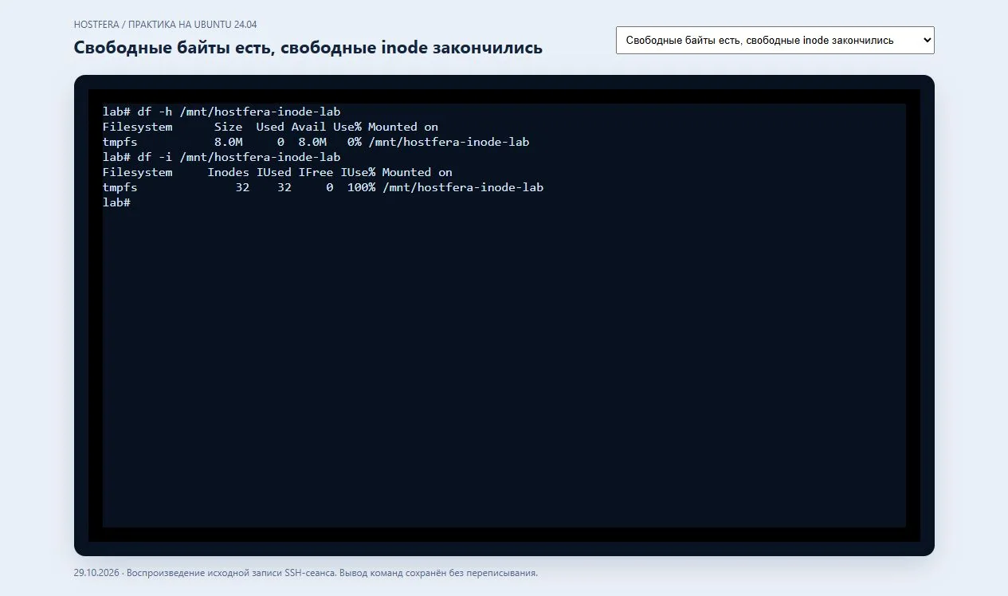
Task: Click the mount path in the 100% row
Action: [462, 187]
